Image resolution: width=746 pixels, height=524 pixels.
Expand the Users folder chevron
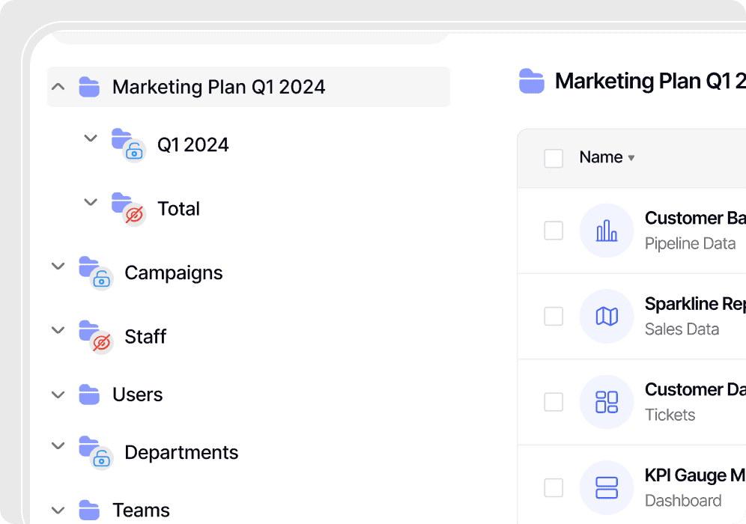(x=58, y=394)
